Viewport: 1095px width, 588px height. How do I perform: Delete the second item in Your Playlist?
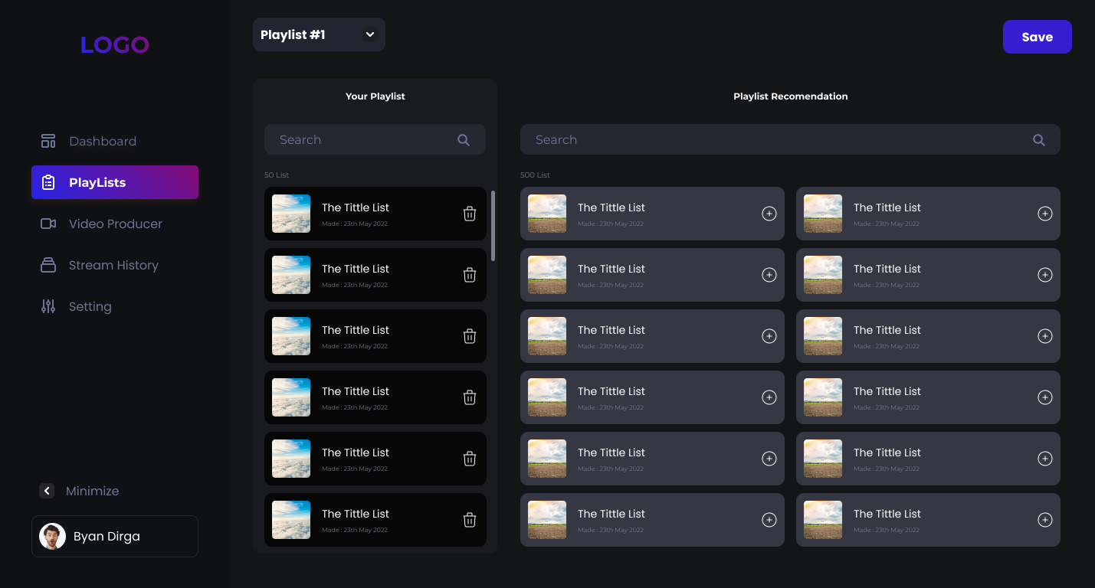point(470,275)
